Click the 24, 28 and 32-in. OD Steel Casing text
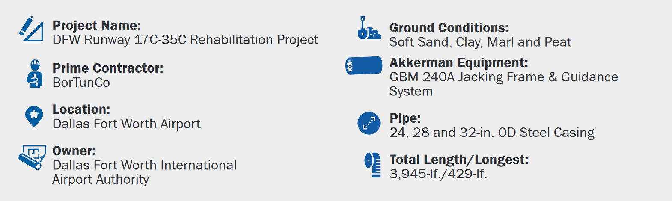672x201 pixels. coord(492,133)
